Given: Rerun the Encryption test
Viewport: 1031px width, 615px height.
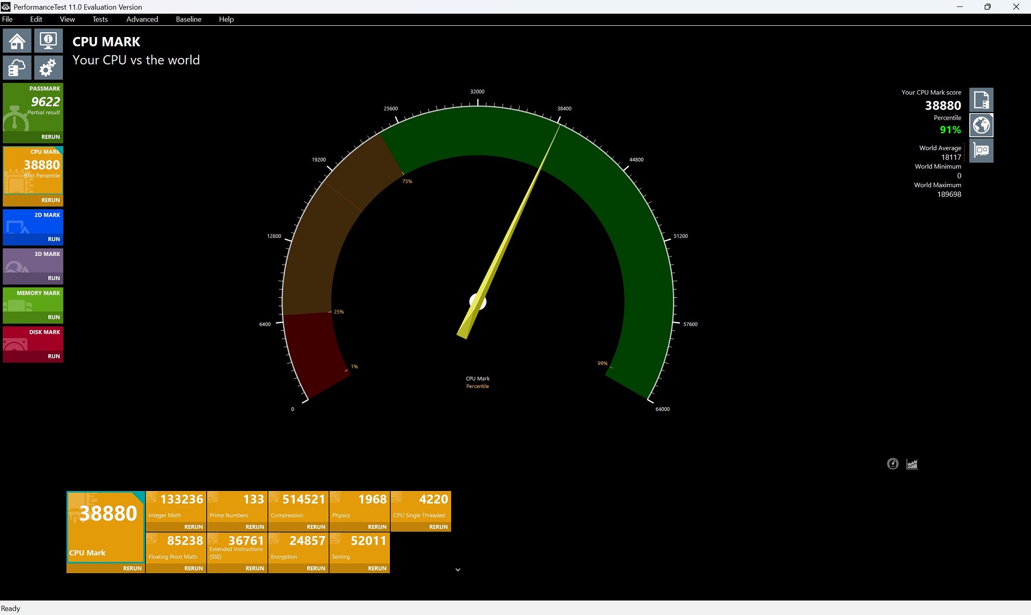Looking at the screenshot, I should (316, 568).
